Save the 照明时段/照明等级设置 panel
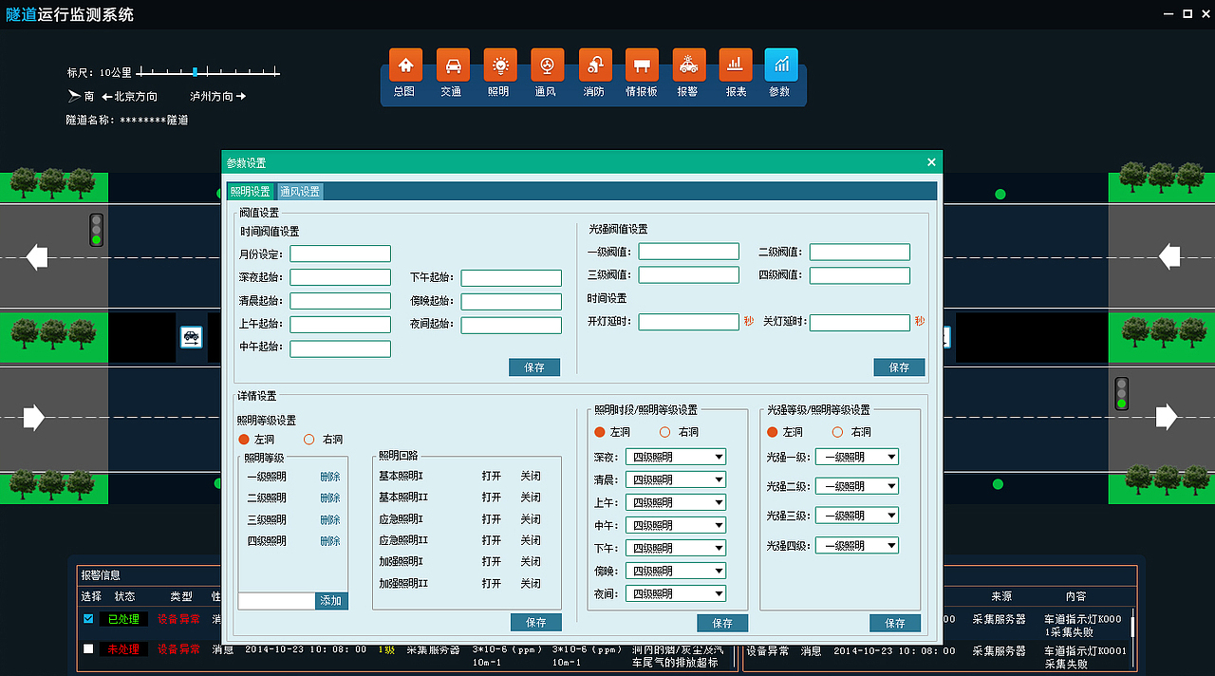The height and width of the screenshot is (676, 1215). (722, 624)
